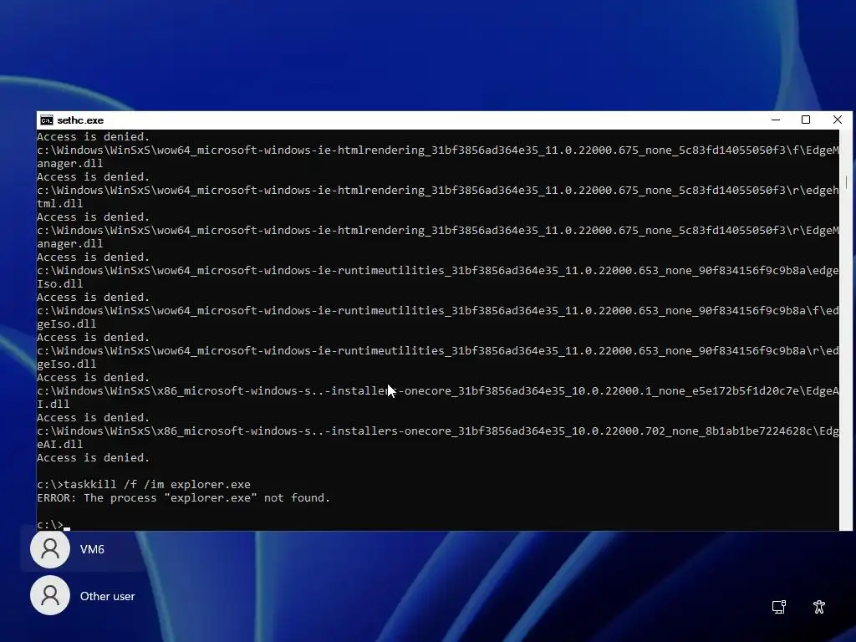Click the 'eAI.dll' line

point(60,445)
